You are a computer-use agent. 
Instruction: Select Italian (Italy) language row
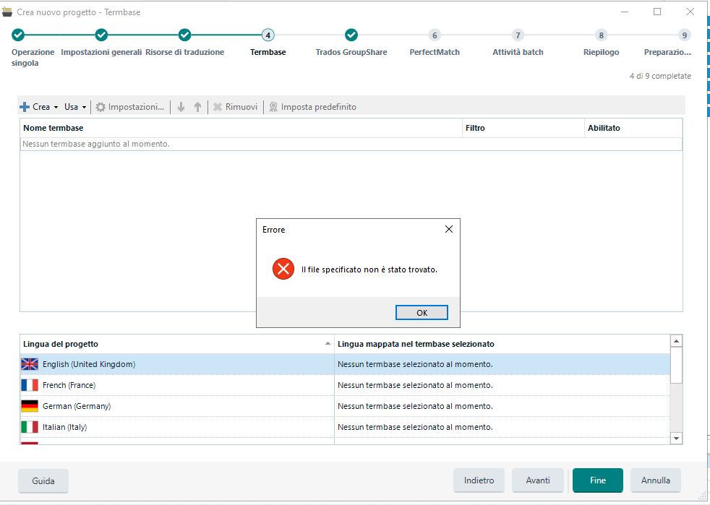coord(345,427)
